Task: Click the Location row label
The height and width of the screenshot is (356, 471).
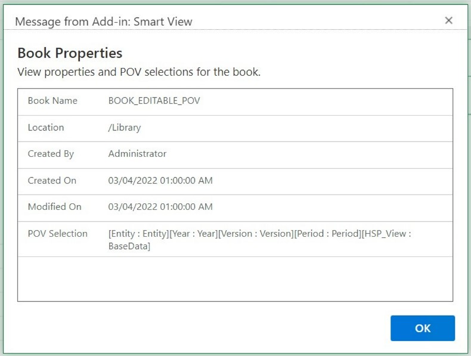Action: click(x=46, y=128)
